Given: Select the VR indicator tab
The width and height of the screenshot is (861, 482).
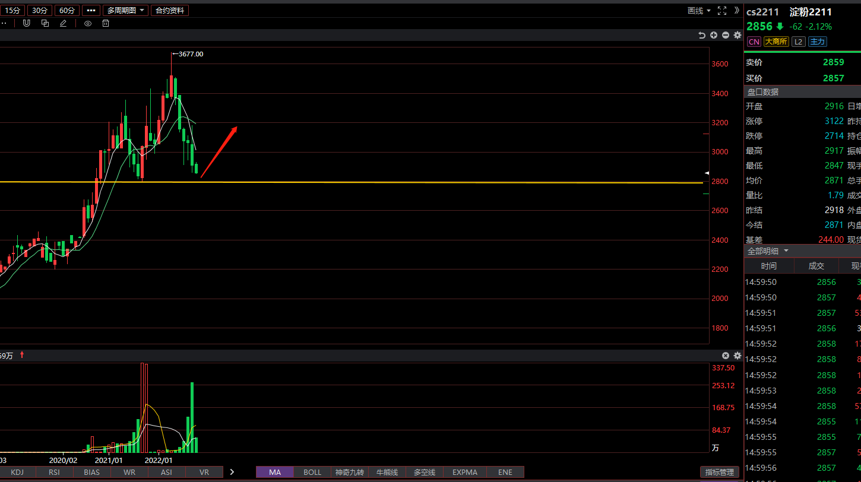Looking at the screenshot, I should tap(204, 473).
